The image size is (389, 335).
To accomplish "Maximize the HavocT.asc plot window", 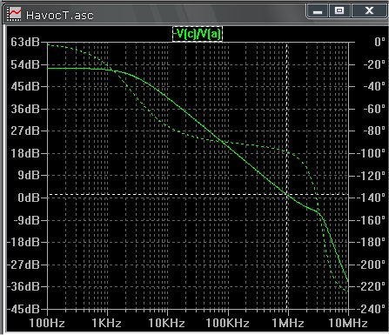I will coord(339,11).
